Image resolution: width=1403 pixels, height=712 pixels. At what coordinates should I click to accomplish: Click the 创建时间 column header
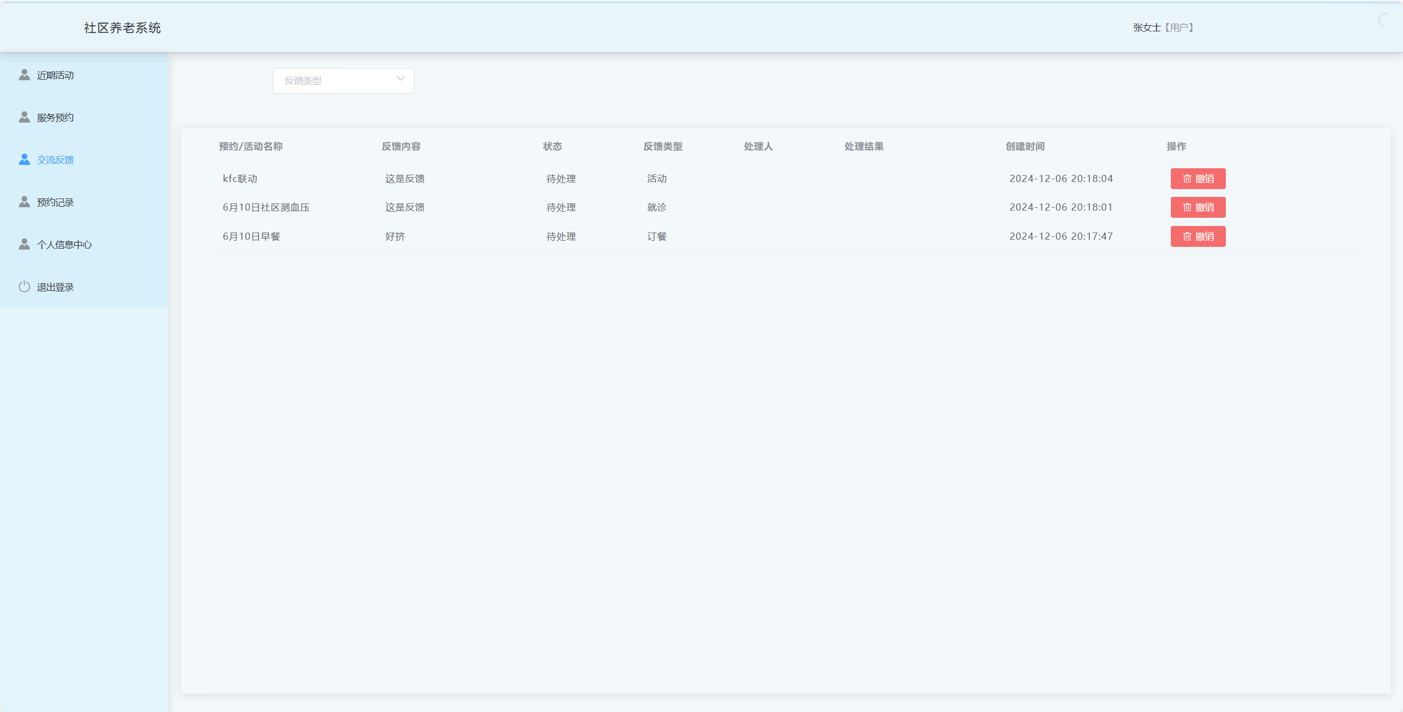pos(1024,146)
